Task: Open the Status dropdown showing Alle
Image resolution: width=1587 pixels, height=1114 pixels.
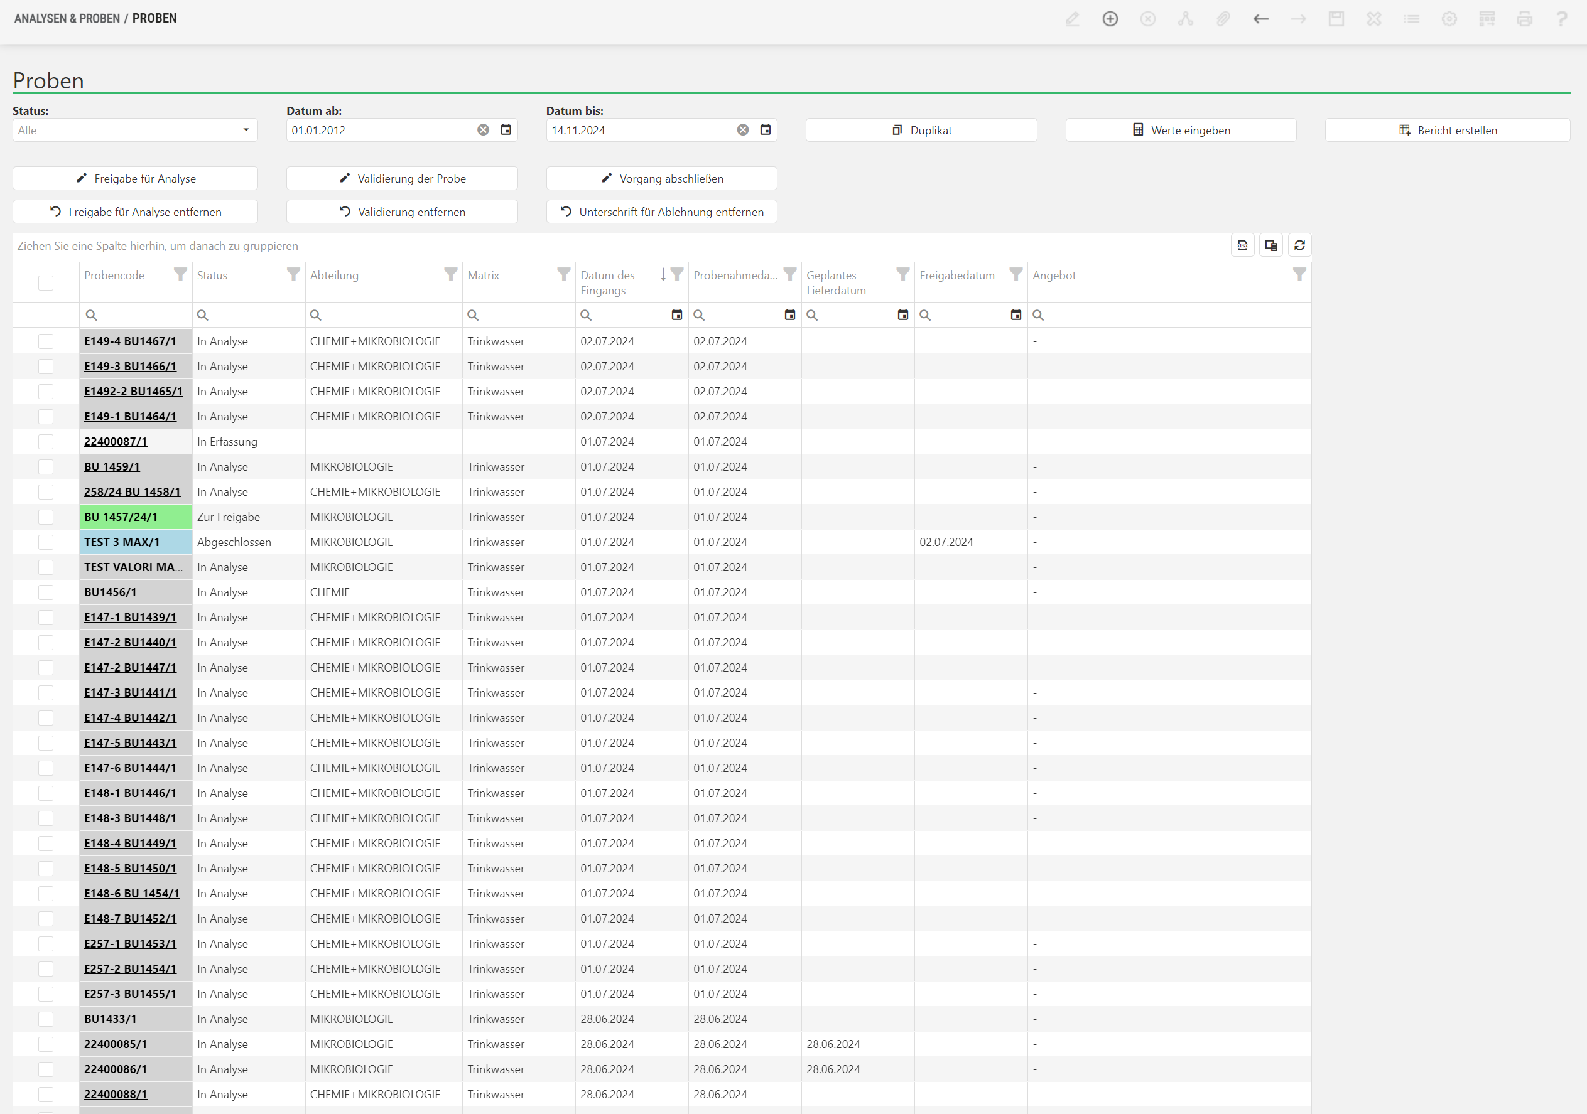Action: coord(135,130)
